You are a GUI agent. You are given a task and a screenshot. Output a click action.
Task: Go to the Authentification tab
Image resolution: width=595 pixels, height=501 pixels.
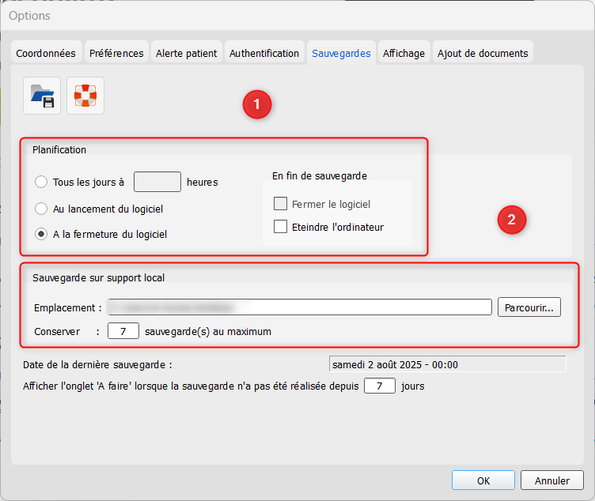[264, 53]
